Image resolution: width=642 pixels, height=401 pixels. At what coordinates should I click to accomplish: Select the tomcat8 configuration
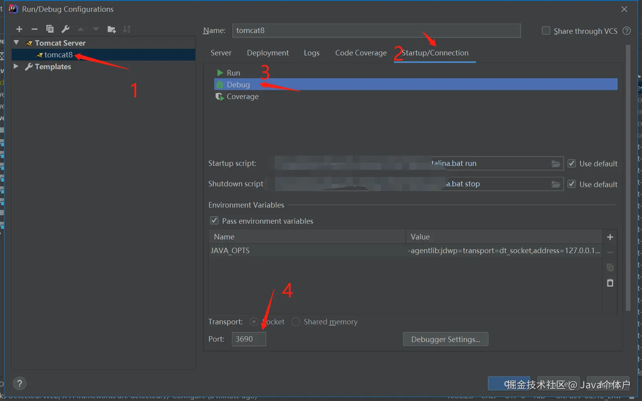tap(104, 55)
